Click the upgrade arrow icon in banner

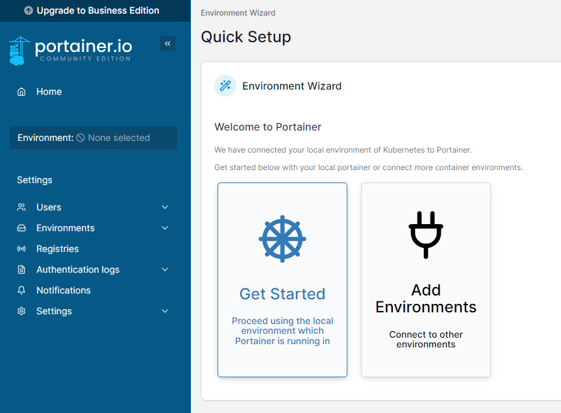(29, 11)
